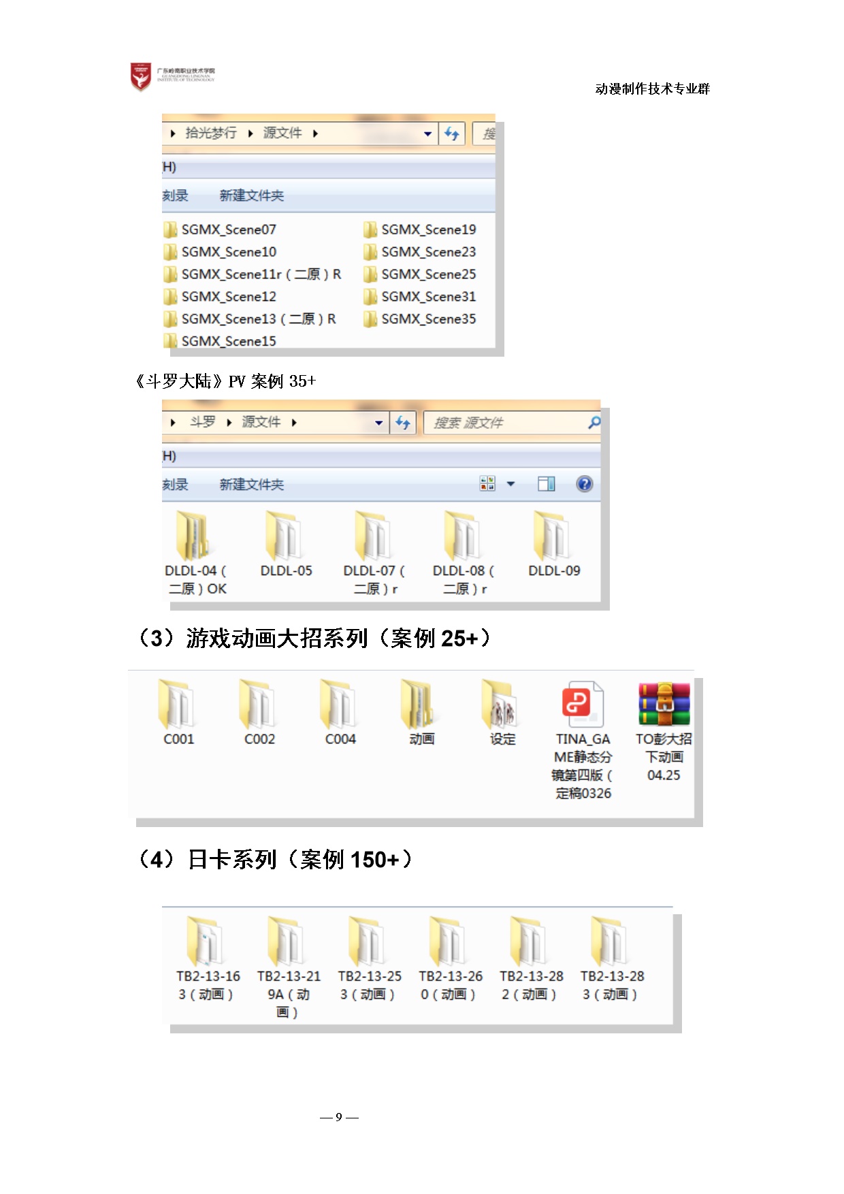The image size is (844, 1194).
Task: Select the SGMX_Scene11r folder
Action: pos(260,274)
